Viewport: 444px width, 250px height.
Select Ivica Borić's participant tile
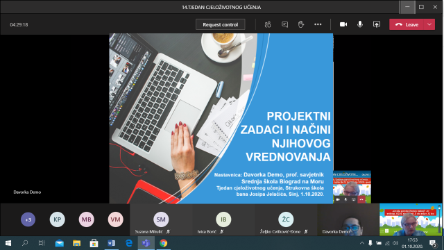coord(223,219)
